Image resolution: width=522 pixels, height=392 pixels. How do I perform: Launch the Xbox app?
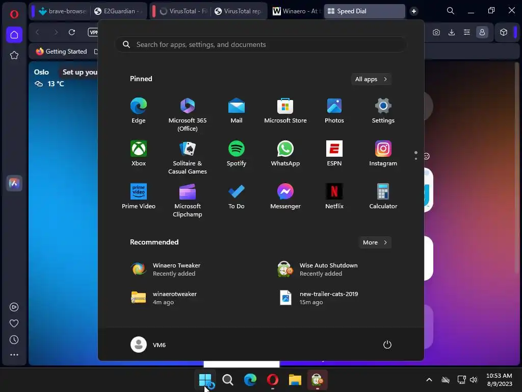click(139, 153)
